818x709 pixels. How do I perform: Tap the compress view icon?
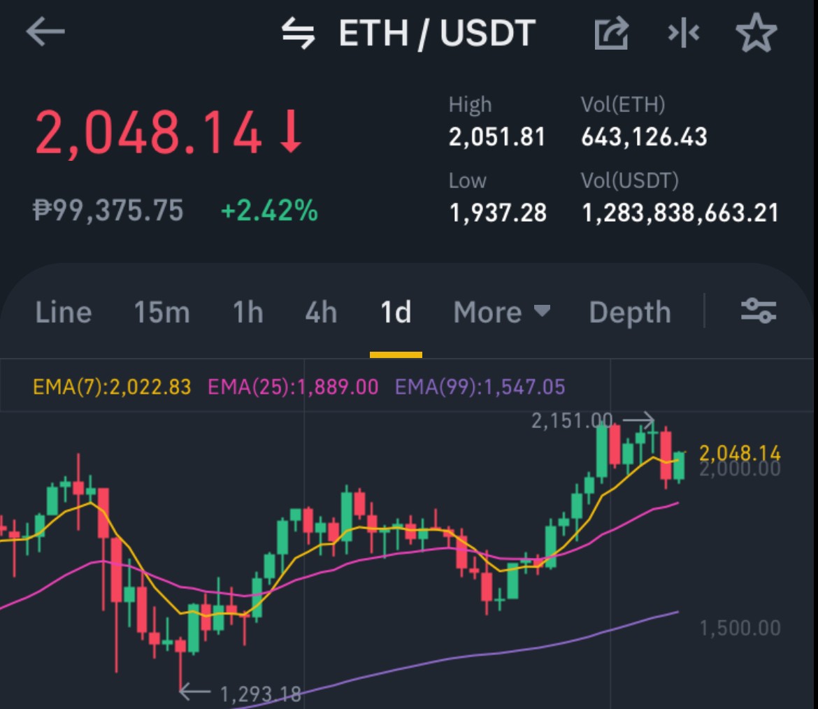click(x=683, y=33)
